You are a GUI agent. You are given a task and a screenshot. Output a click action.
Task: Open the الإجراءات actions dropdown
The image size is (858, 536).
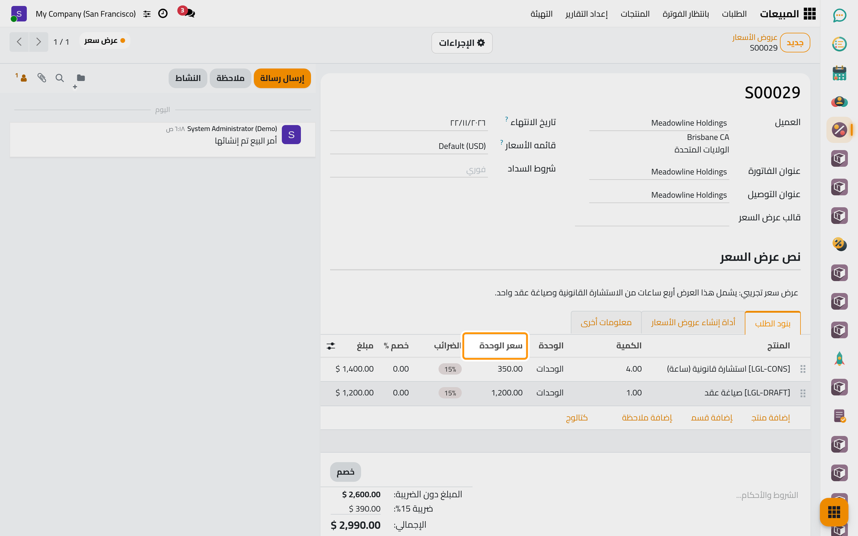coord(462,43)
